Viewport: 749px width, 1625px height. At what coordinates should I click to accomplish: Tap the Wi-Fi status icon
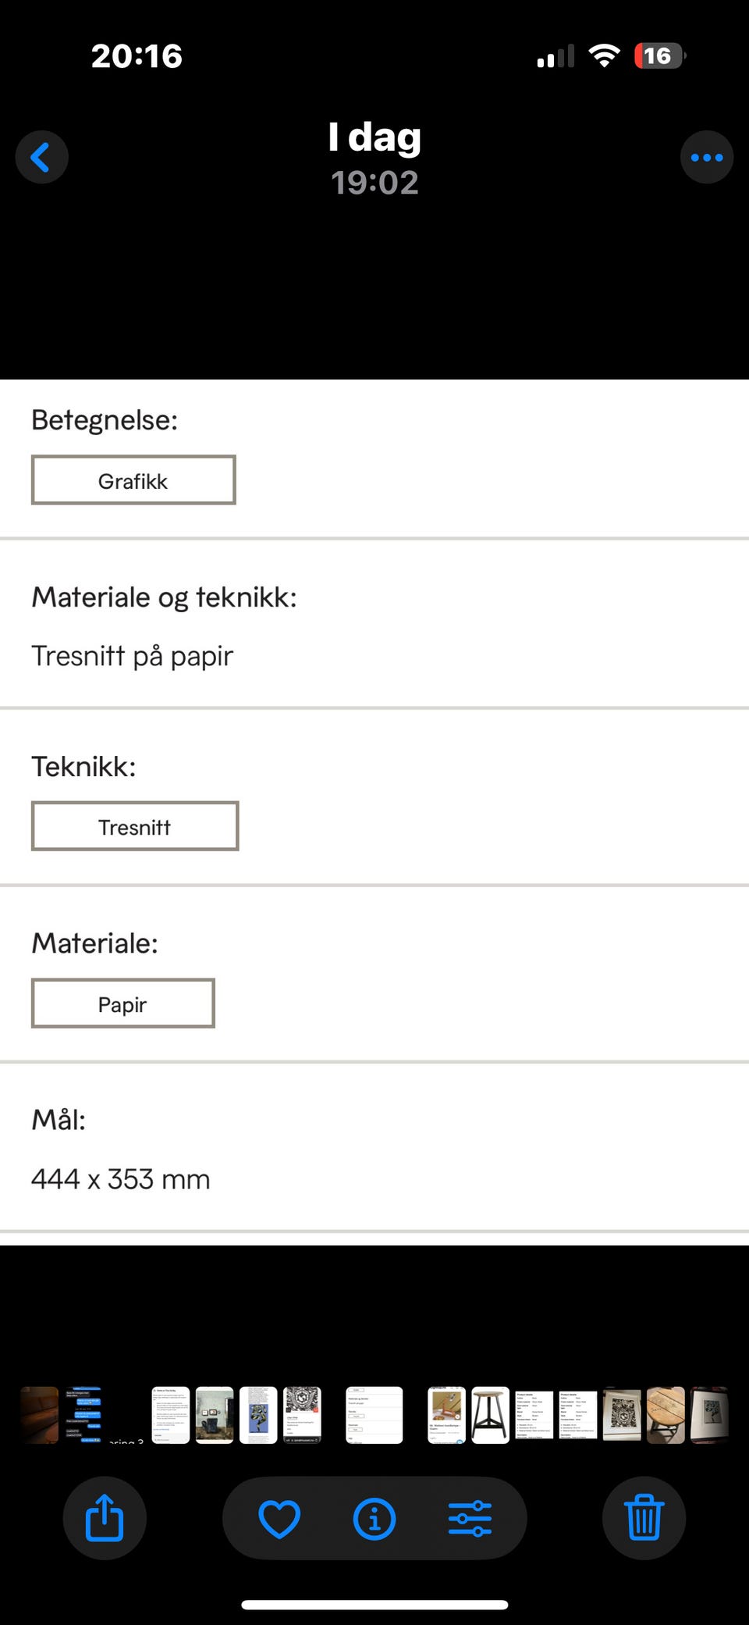tap(604, 55)
